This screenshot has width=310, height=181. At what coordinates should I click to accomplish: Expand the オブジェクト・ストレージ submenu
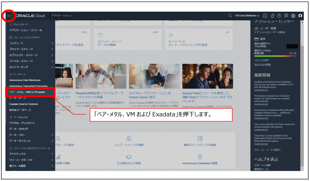point(31,55)
